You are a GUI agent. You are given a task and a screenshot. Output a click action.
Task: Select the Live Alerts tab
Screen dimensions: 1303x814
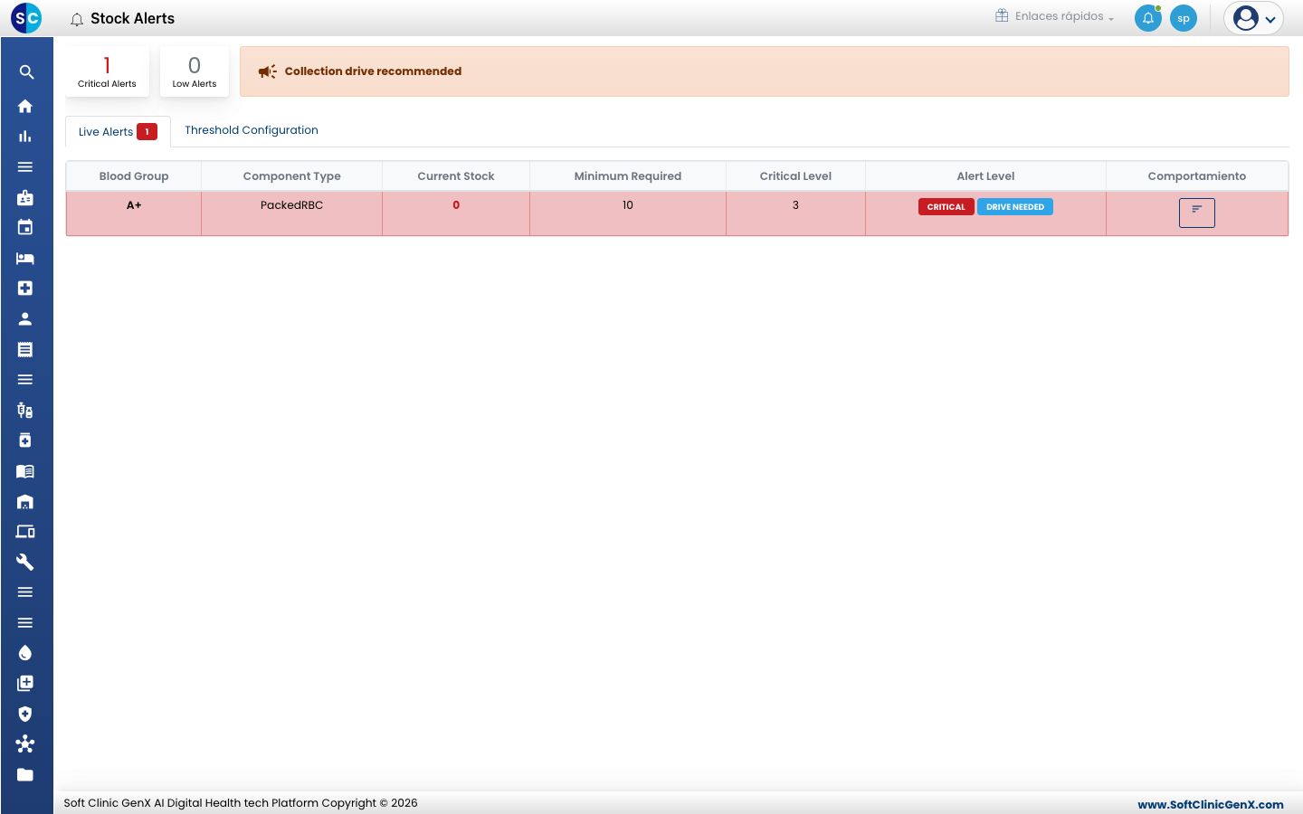(118, 132)
